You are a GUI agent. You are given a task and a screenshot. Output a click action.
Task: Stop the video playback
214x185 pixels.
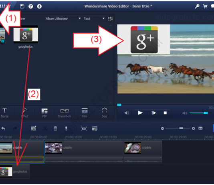pyautogui.click(x=165, y=113)
